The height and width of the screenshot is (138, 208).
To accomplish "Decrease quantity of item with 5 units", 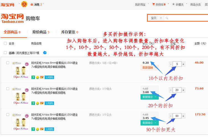I will [x=171, y=64].
